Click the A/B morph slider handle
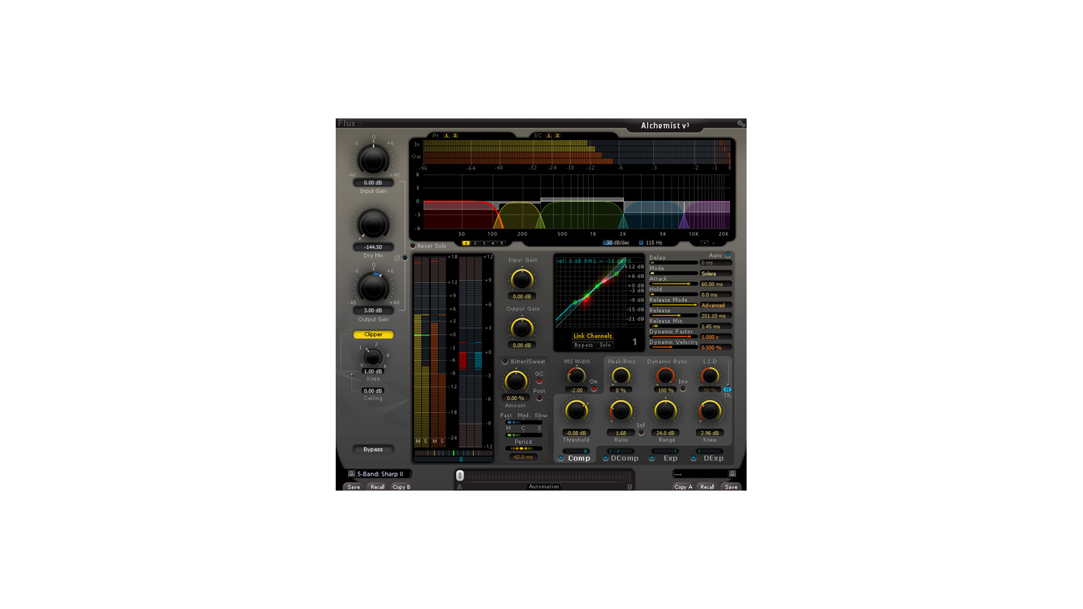1083x609 pixels. click(460, 476)
